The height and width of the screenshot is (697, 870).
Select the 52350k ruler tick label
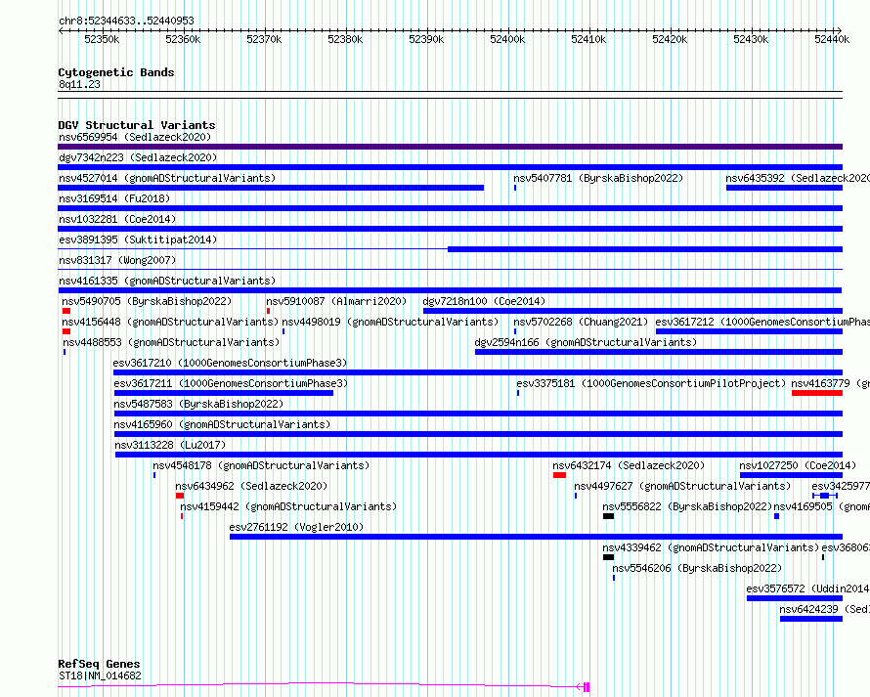click(x=102, y=39)
